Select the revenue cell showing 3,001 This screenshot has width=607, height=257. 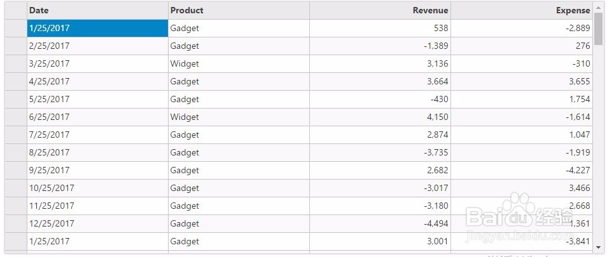[380, 241]
